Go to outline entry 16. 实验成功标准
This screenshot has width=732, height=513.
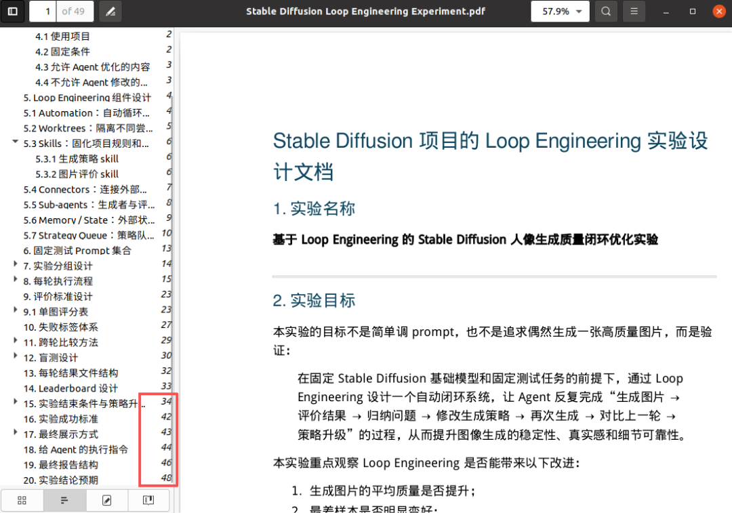[x=61, y=419]
